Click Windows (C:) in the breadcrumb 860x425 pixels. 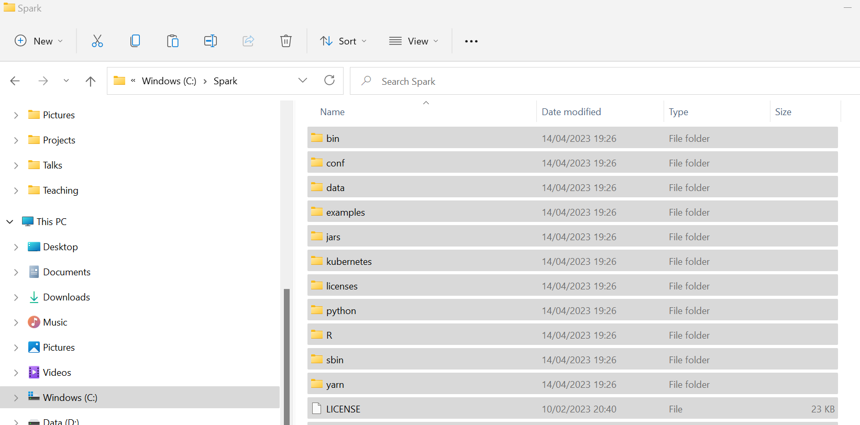pos(169,81)
